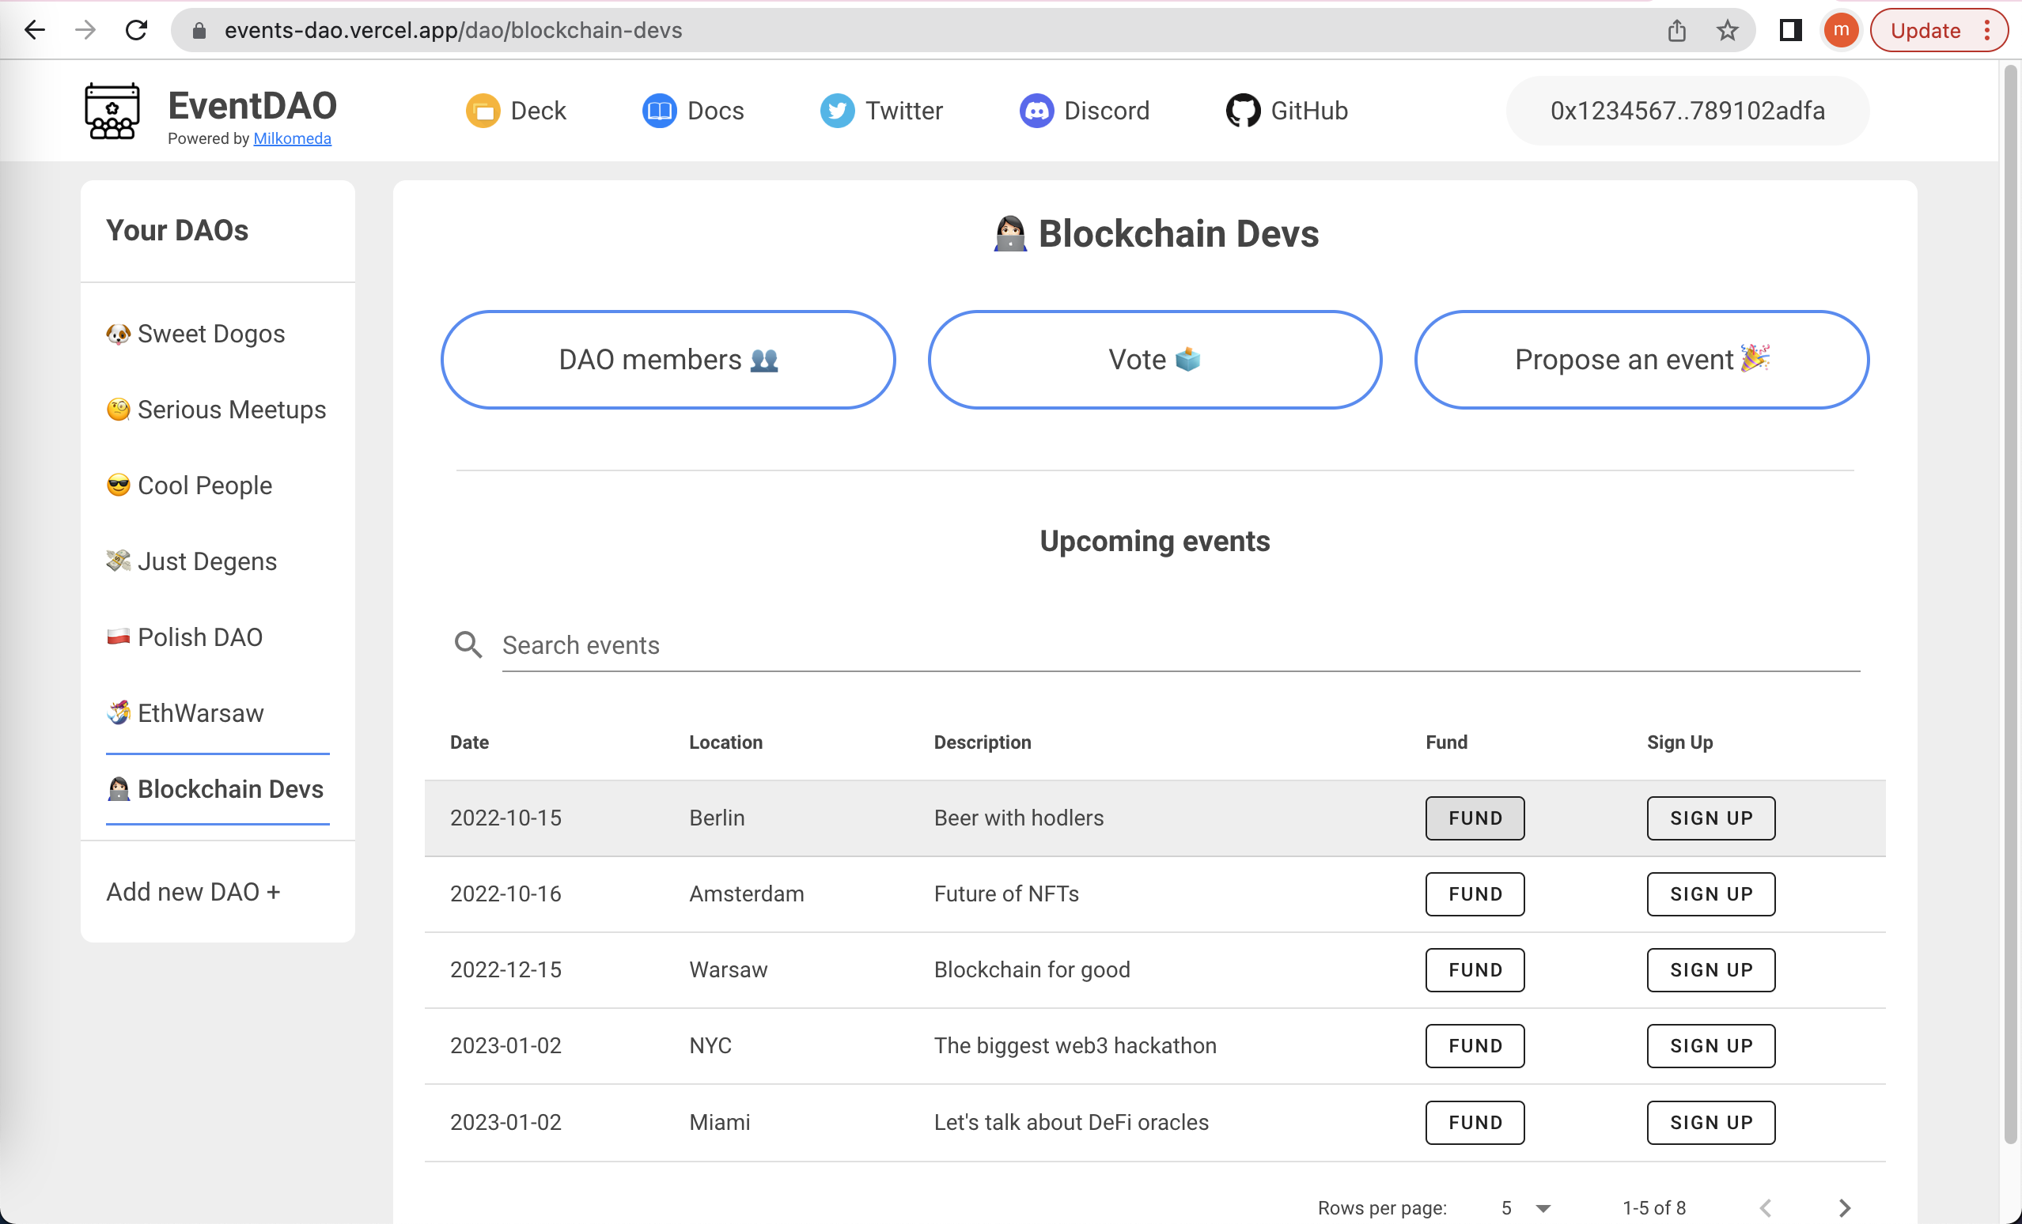The image size is (2022, 1224).
Task: Click the search magnifier in Upcoming events
Action: pyautogui.click(x=468, y=645)
